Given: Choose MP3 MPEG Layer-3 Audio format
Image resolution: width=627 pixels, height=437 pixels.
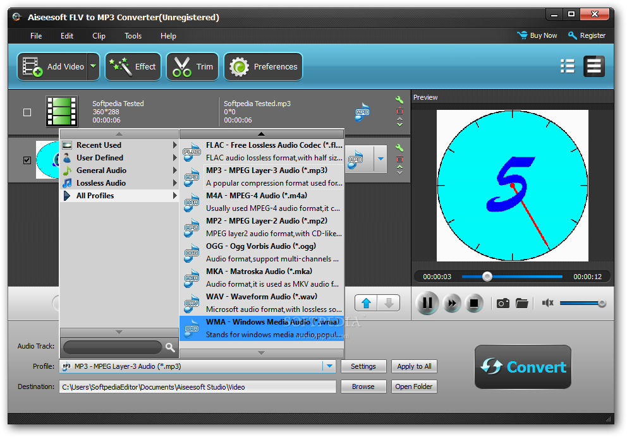Looking at the screenshot, I should click(262, 177).
